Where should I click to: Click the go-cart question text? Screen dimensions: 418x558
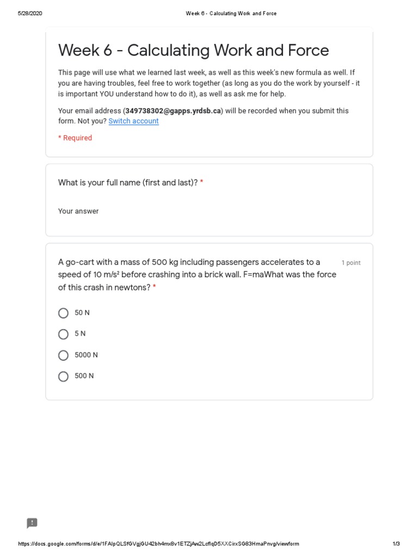click(196, 275)
